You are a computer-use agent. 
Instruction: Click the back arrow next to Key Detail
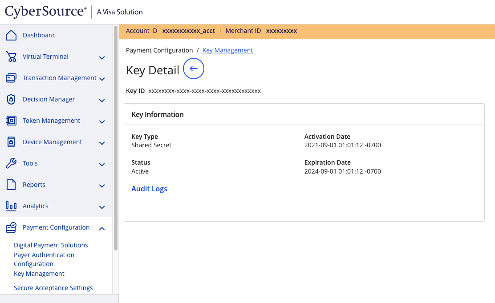coord(193,69)
